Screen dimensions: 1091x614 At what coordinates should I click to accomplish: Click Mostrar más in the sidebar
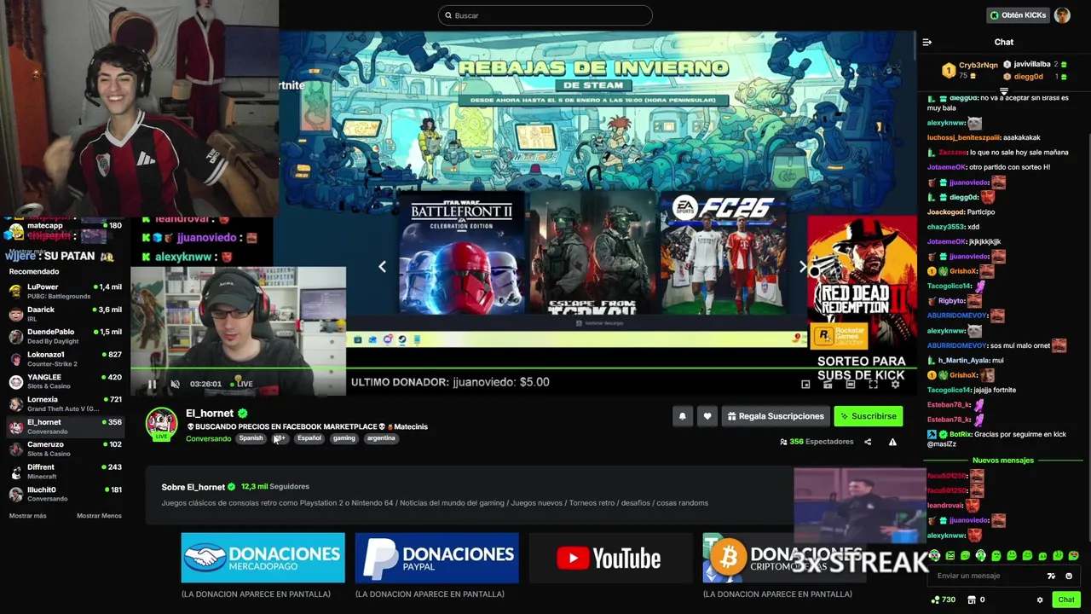coord(28,516)
